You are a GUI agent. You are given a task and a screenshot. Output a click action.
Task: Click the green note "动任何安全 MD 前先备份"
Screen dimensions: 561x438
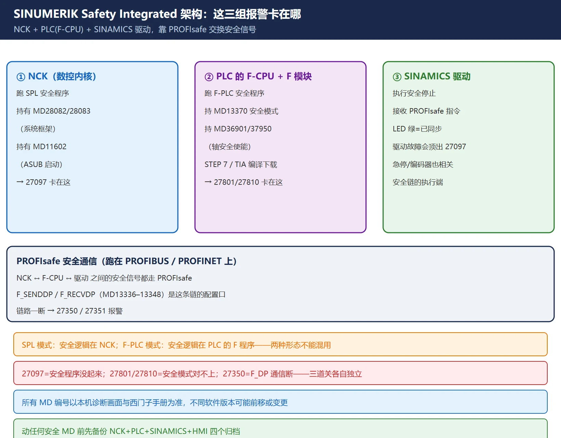coord(280,429)
